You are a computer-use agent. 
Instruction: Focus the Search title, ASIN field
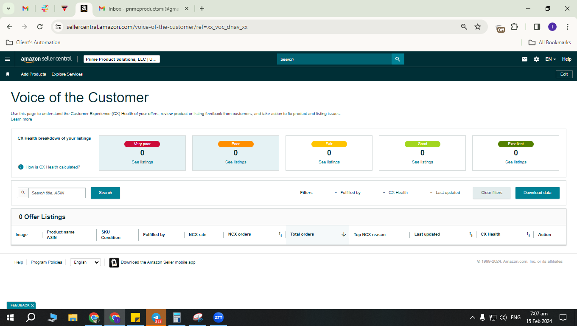tap(57, 193)
